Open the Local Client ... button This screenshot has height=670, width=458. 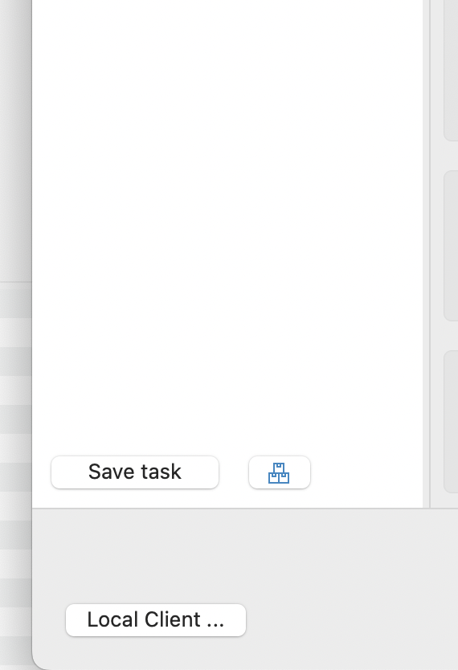coord(156,620)
